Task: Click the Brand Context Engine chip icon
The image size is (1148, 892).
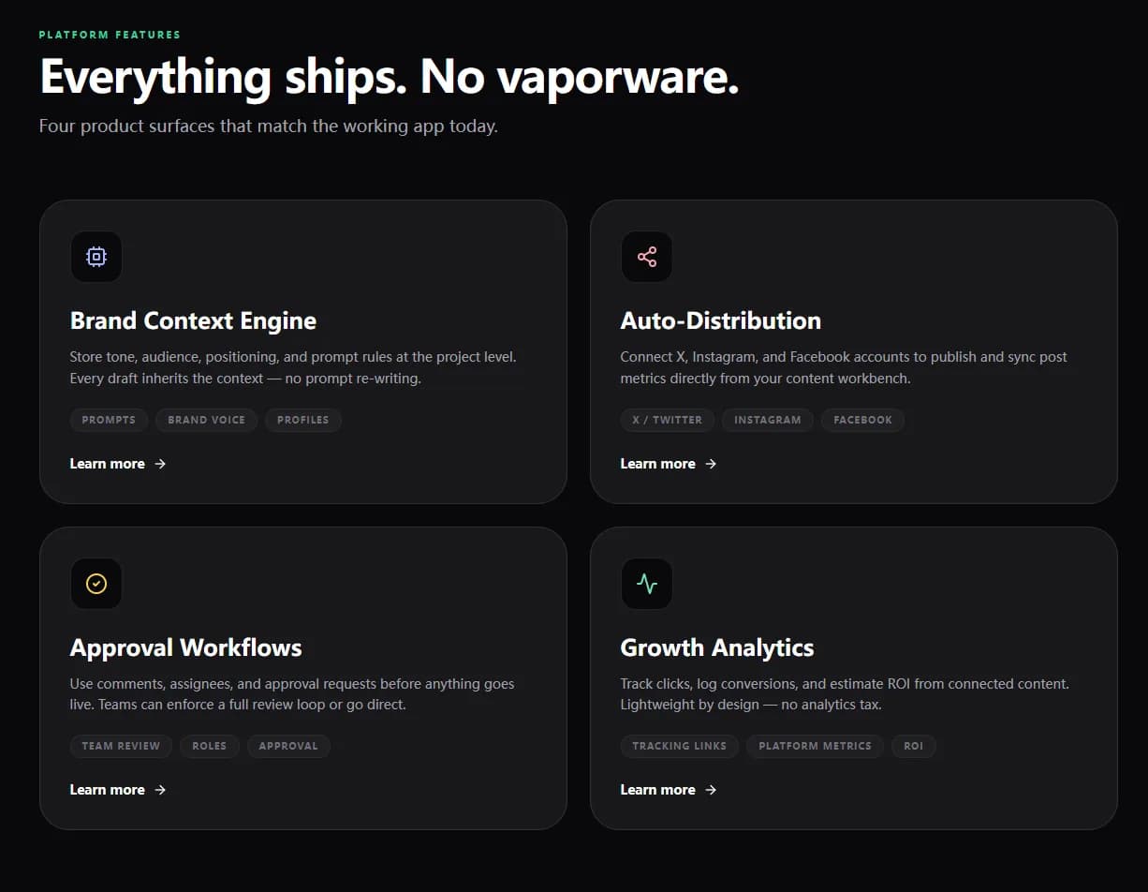Action: click(x=96, y=257)
